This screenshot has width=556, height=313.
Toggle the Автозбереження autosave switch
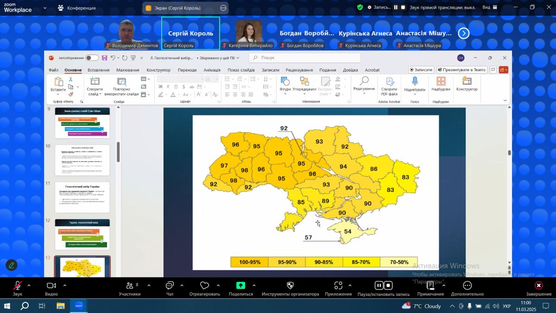tap(92, 58)
